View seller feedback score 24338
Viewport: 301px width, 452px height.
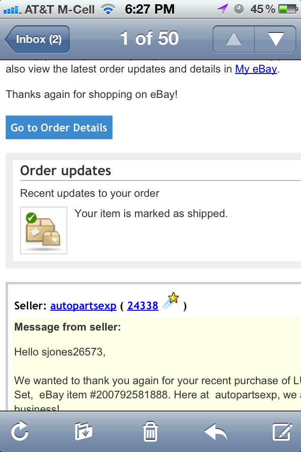click(143, 306)
